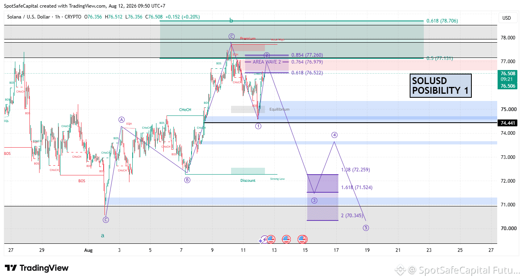
Task: Click the open value O76.356
Action: (x=93, y=17)
